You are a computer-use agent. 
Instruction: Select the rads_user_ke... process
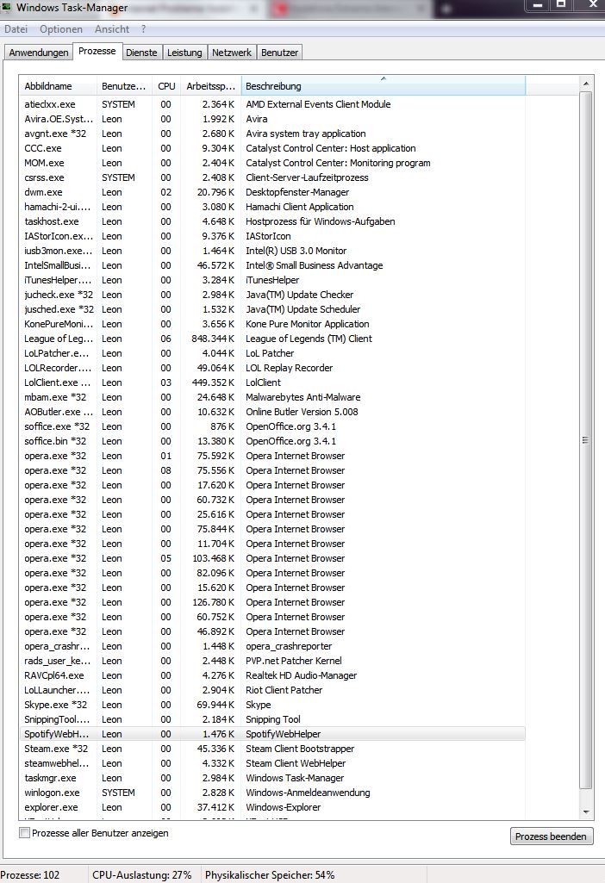(272, 661)
